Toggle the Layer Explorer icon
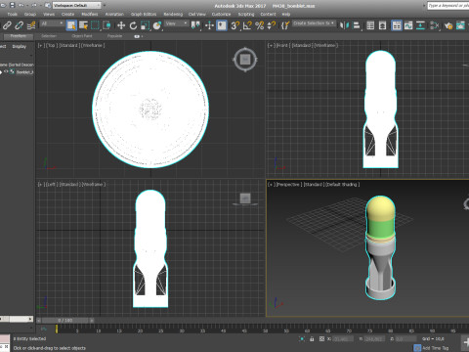The width and height of the screenshot is (469, 352). click(x=382, y=25)
